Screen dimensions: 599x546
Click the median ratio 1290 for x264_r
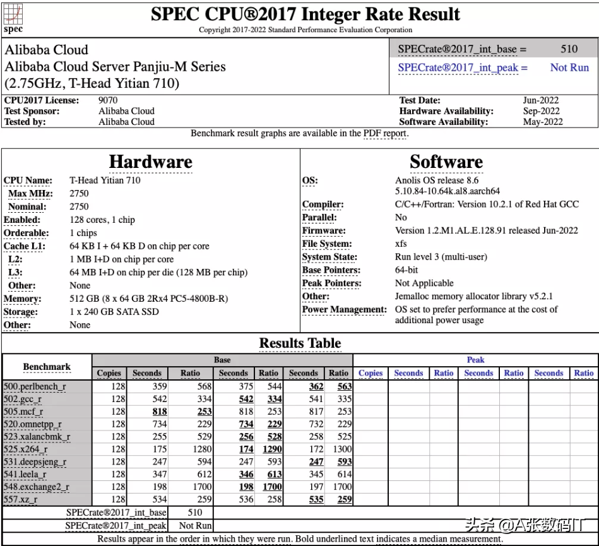tap(272, 449)
